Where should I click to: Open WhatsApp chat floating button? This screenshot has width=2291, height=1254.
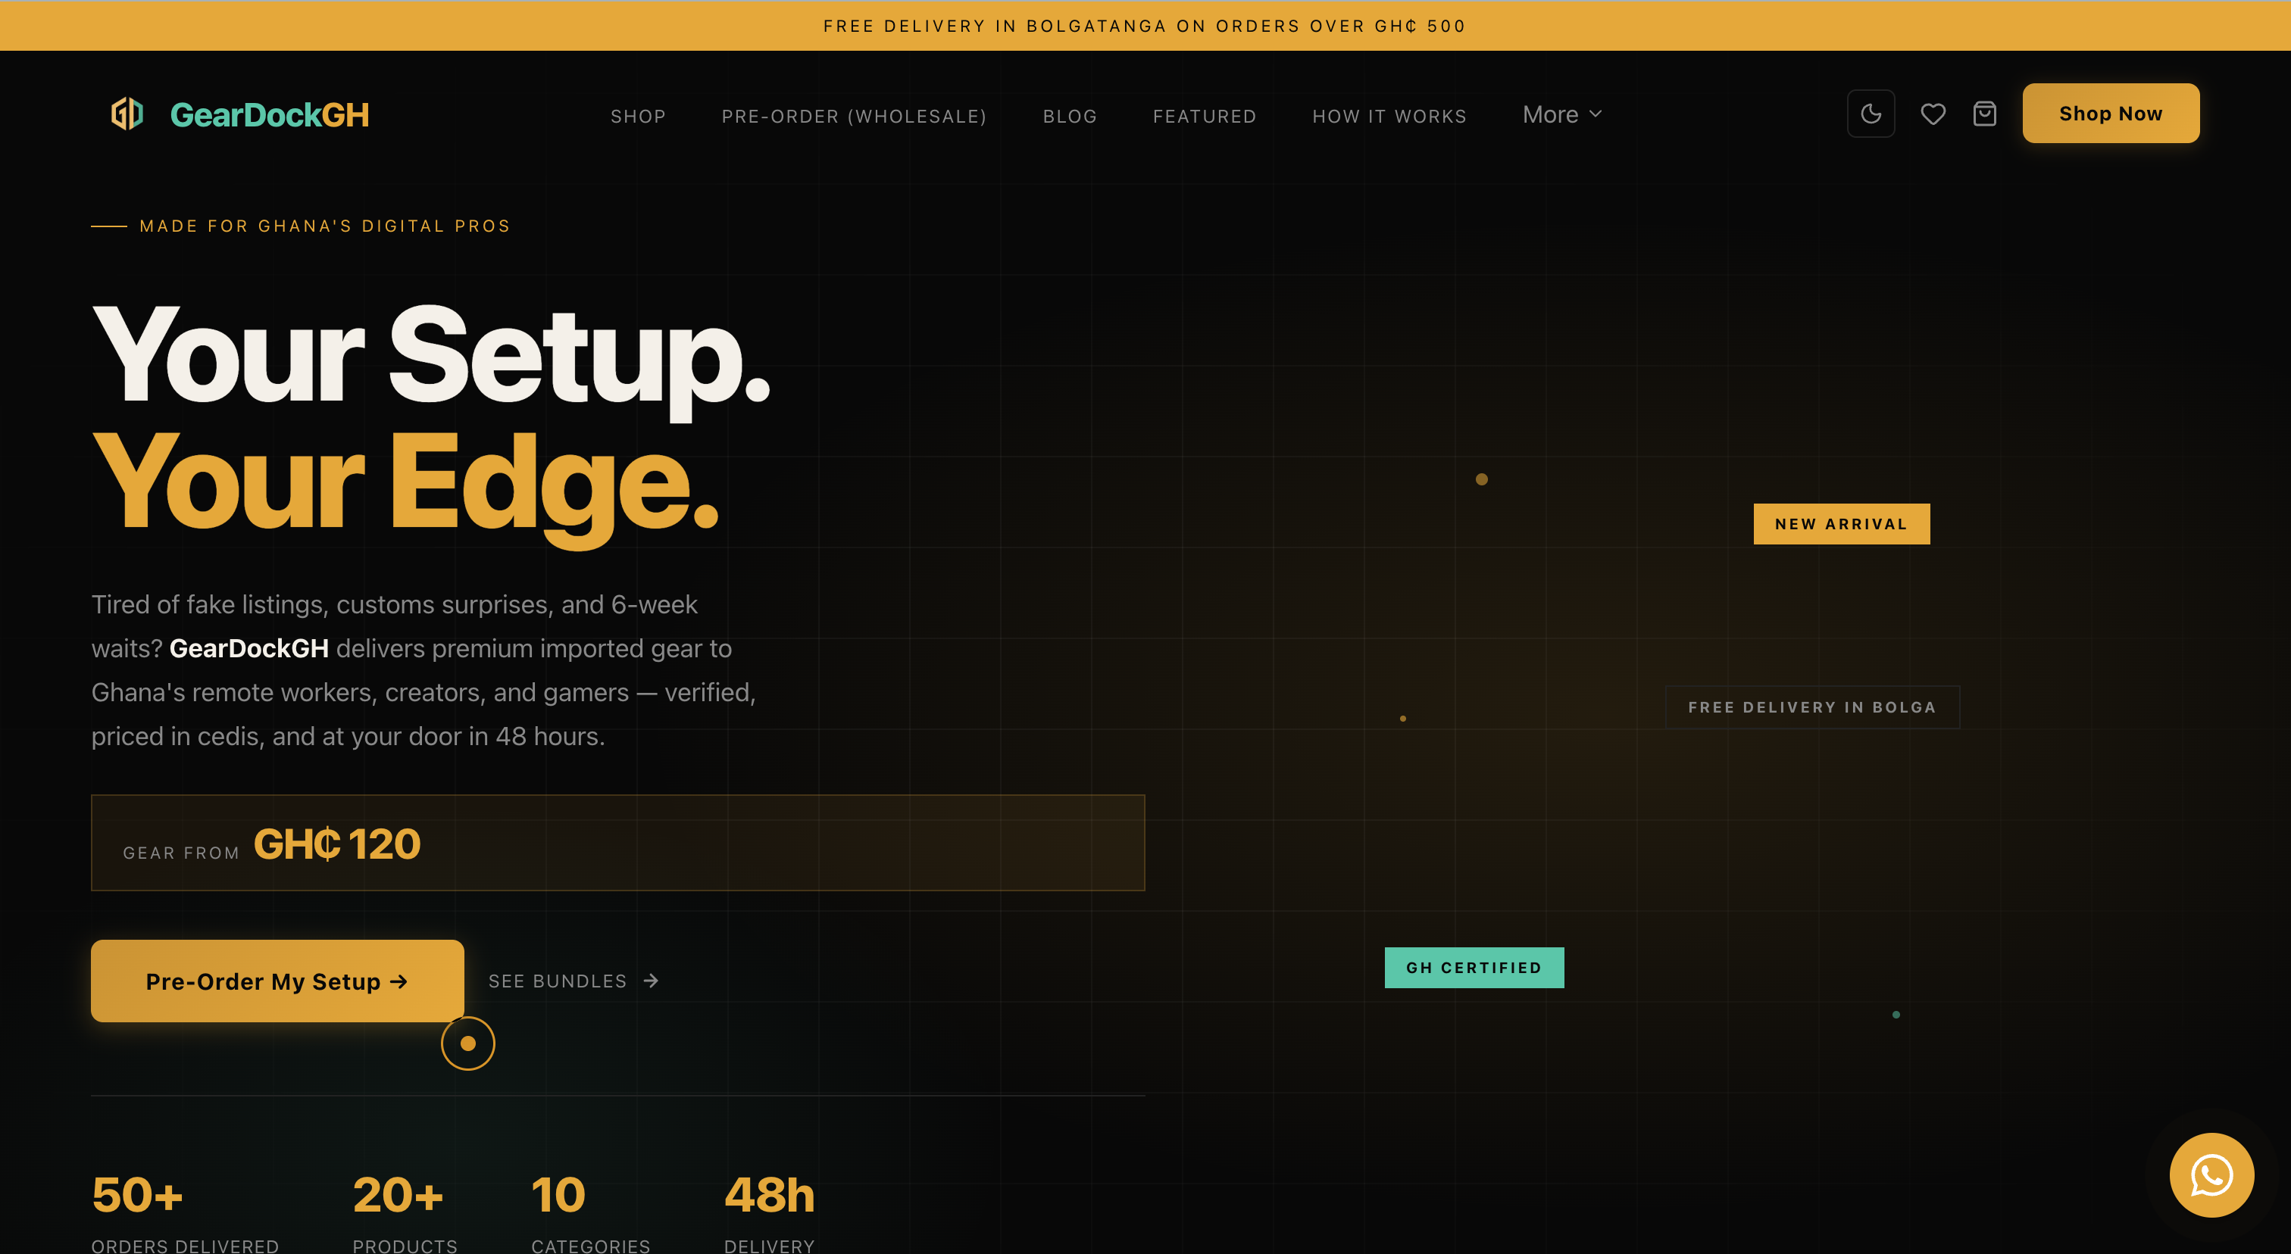2211,1174
